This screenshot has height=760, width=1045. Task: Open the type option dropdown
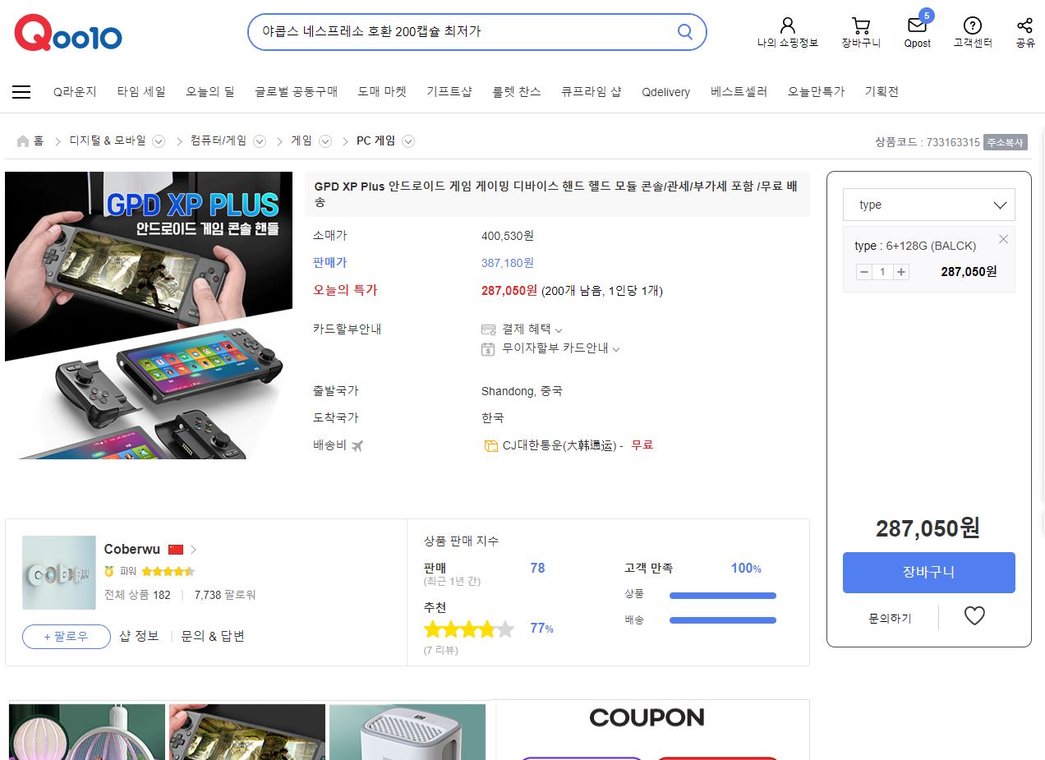928,205
